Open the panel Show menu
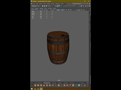Image resolution: width=121 pixels, height=90 pixels. (46, 8)
